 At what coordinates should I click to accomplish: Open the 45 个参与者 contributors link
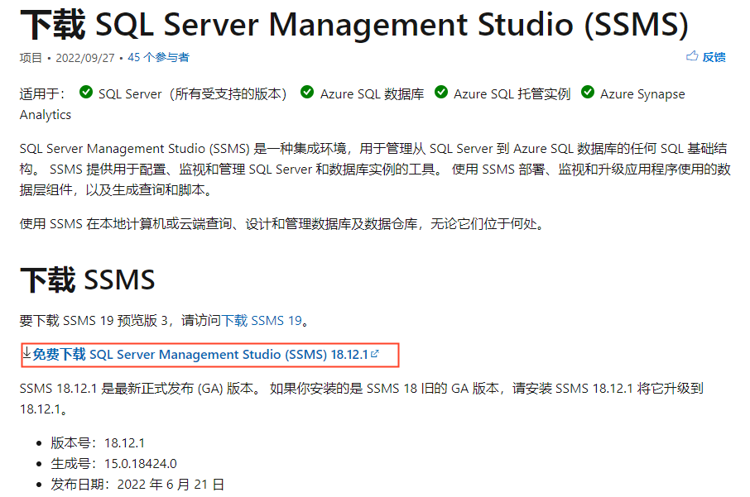coord(158,58)
